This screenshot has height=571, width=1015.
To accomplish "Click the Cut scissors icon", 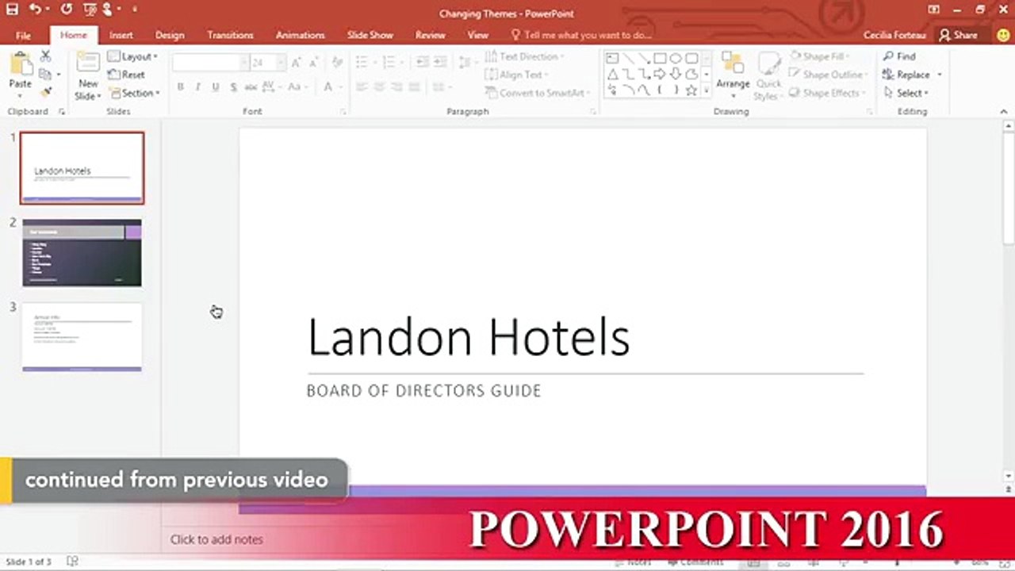I will (x=45, y=56).
